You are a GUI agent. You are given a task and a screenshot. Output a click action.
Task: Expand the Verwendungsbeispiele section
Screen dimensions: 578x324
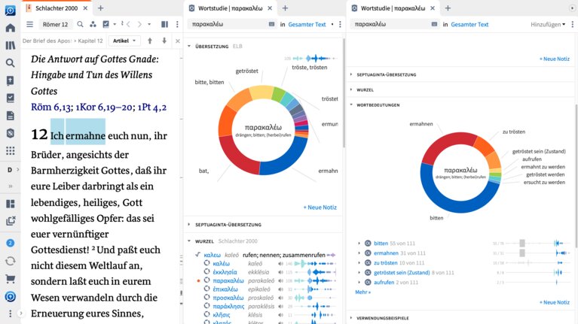(x=383, y=318)
